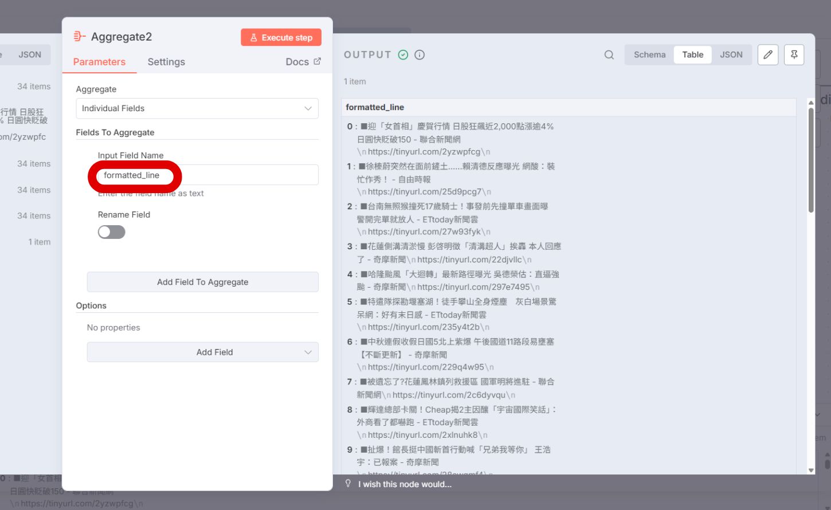
Task: Click the lightbulb on 'I wish this node would...'
Action: tap(348, 484)
